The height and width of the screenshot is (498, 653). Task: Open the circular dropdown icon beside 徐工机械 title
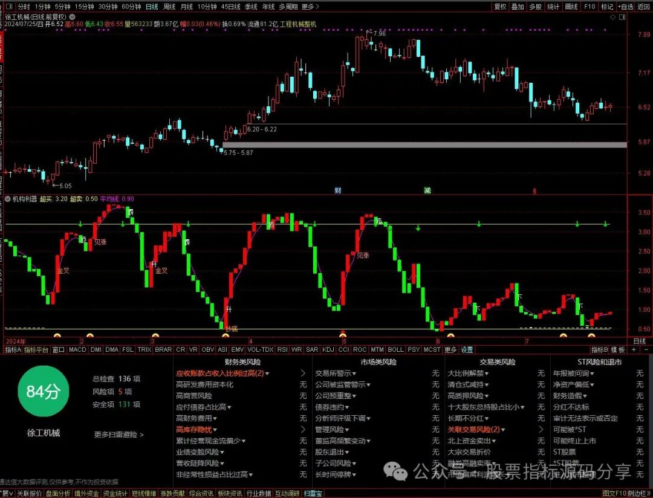click(72, 17)
